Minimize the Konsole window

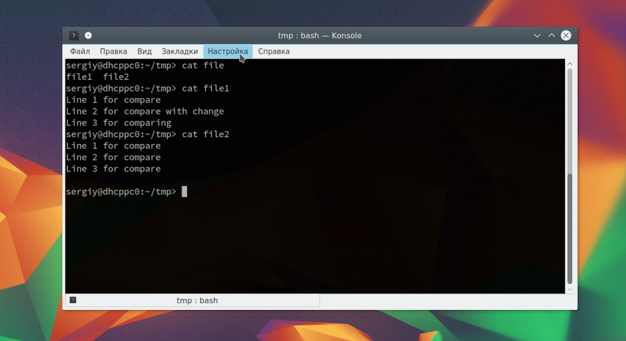point(537,35)
